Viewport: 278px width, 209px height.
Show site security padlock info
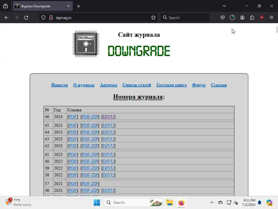pos(51,18)
